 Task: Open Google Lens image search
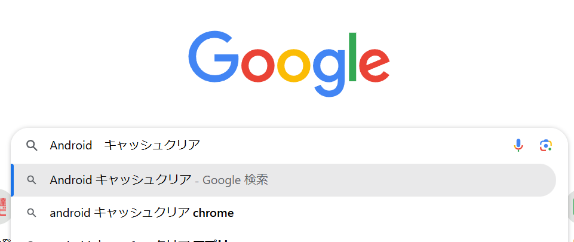tap(545, 145)
